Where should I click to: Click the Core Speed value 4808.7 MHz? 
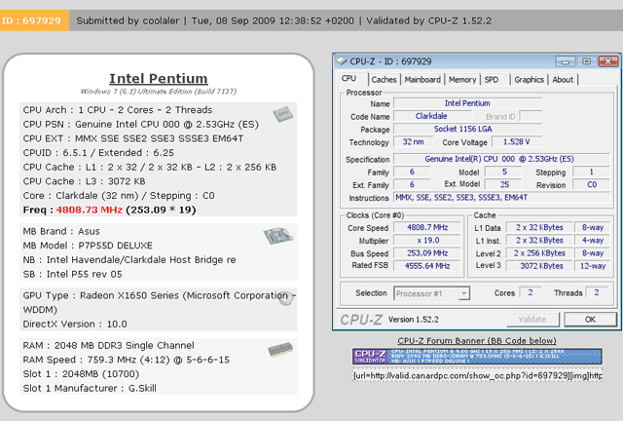[427, 228]
